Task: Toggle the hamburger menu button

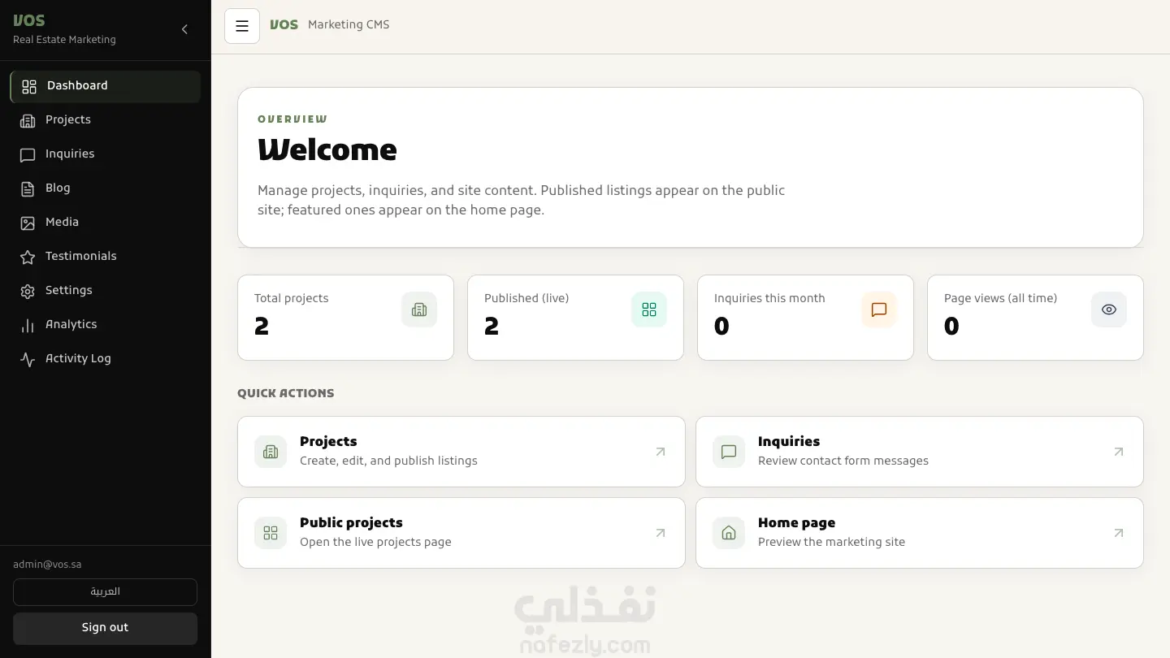Action: pyautogui.click(x=242, y=26)
